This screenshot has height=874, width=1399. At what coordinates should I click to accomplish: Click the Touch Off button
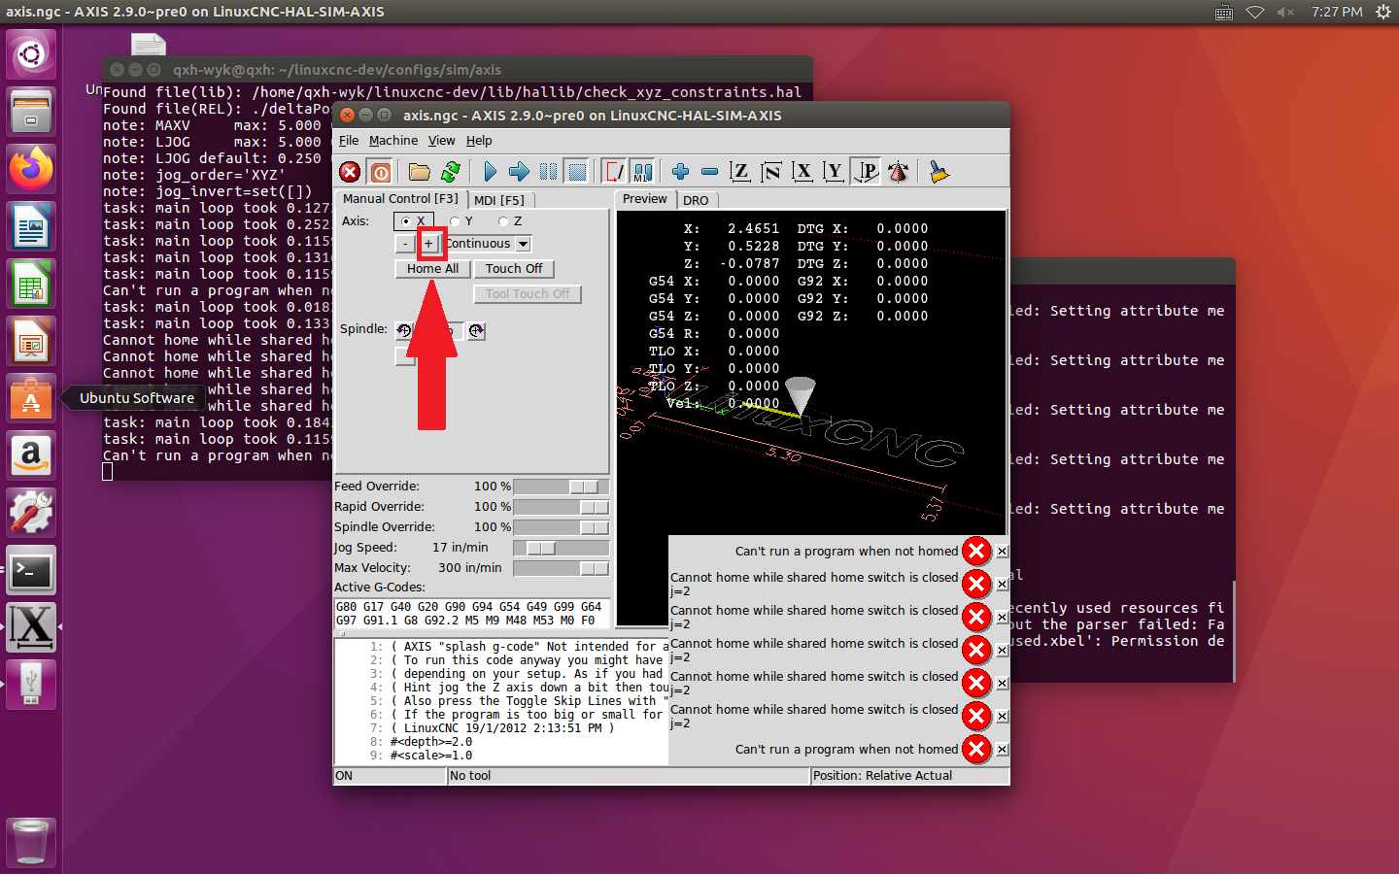pyautogui.click(x=514, y=269)
